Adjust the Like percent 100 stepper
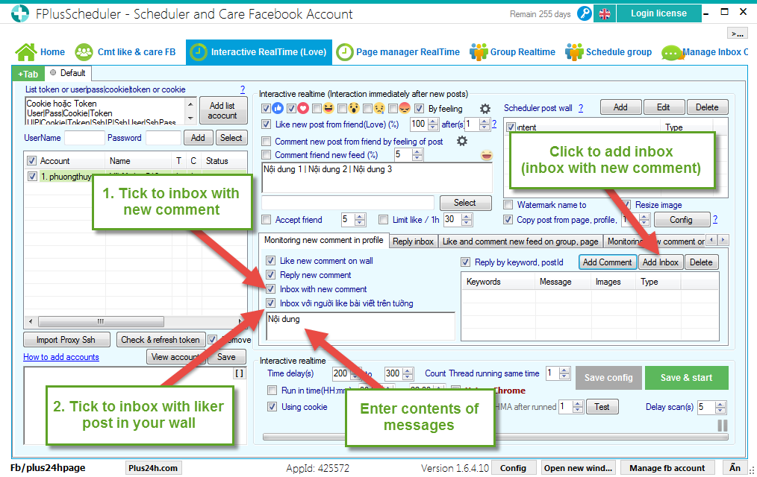Viewport: 757px width, 477px height. 433,124
